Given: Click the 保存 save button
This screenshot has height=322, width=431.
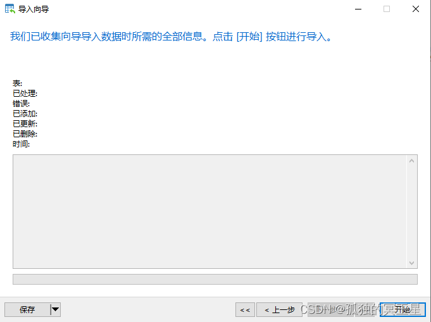Looking at the screenshot, I should point(27,309).
